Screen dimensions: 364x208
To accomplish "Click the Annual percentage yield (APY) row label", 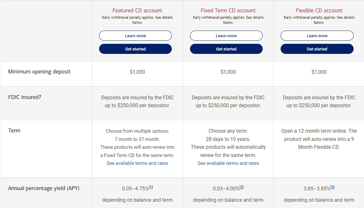I will click(x=44, y=188).
